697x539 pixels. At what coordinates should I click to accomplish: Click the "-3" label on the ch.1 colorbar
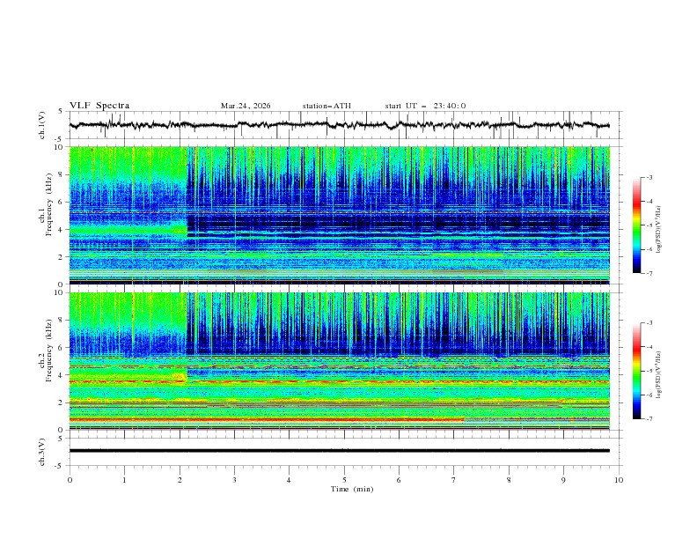tap(649, 177)
